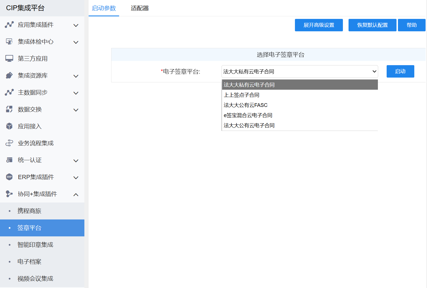
Task: Open the 启动参数 tab
Action: pos(104,8)
